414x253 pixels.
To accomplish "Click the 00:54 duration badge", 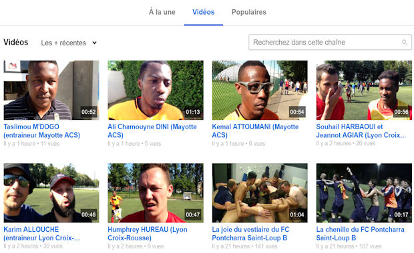I will coord(297,112).
